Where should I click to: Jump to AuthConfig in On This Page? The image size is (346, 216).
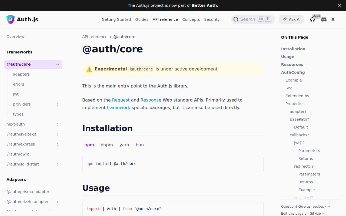tap(293, 72)
